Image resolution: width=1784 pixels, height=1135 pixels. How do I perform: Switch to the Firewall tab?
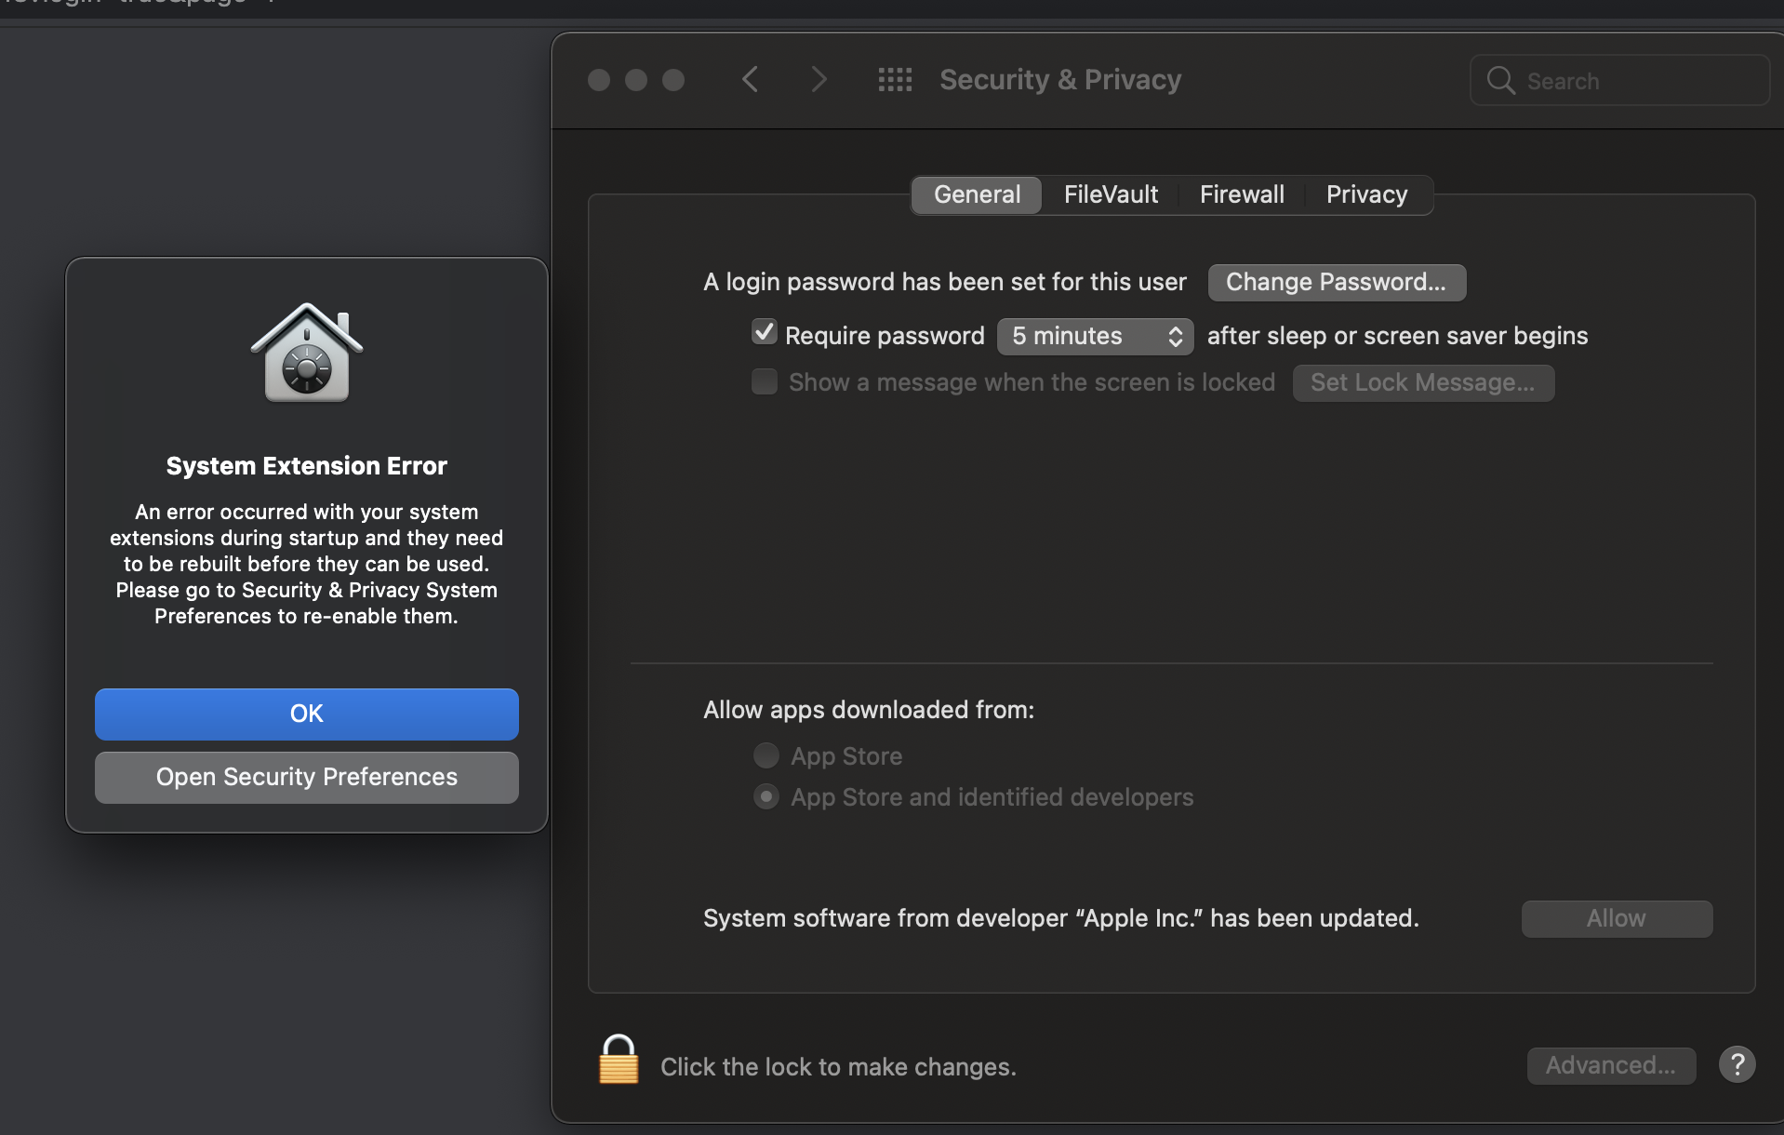1242,194
